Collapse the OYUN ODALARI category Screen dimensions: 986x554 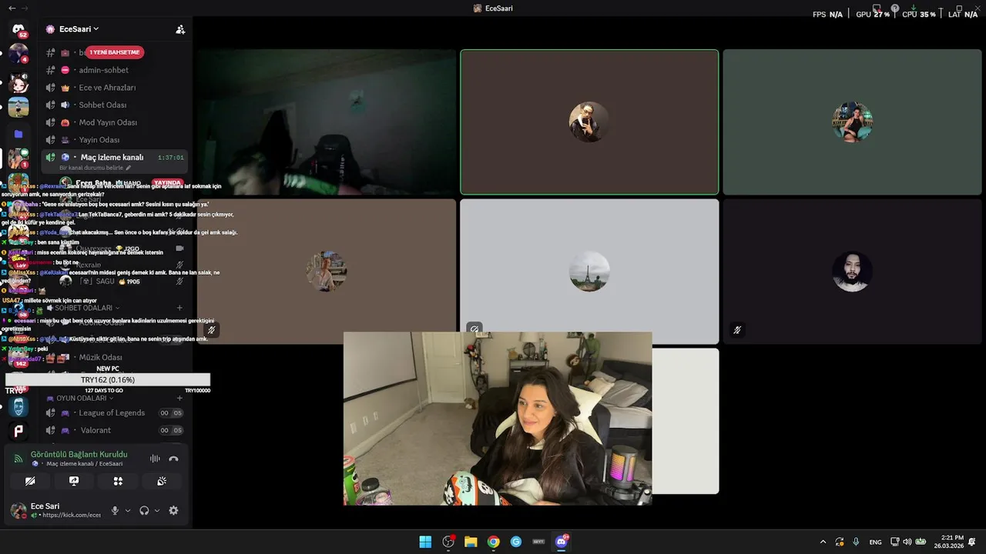coord(81,399)
